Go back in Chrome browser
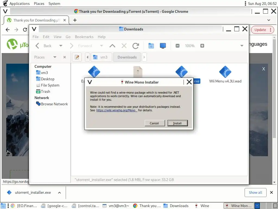The height and width of the screenshot is (209, 278). [7, 30]
